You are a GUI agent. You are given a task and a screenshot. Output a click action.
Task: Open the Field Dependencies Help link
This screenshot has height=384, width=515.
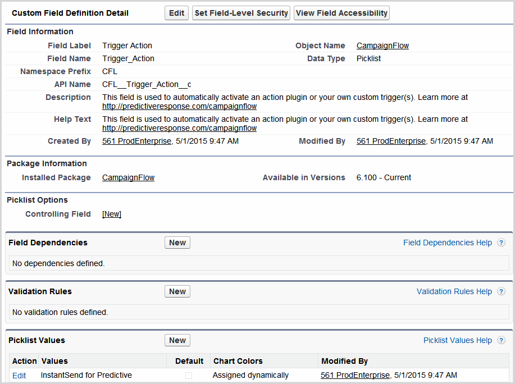[x=447, y=243]
